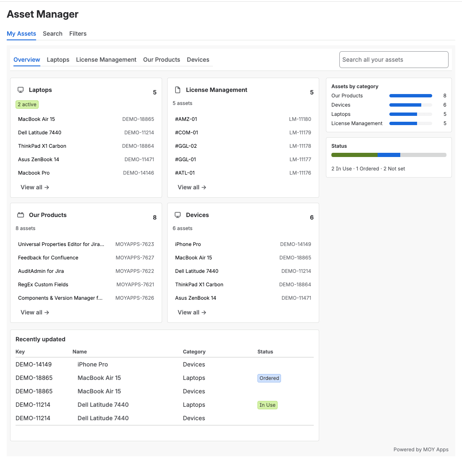Switch to the My Assets tab
The image size is (462, 458).
[x=21, y=34]
